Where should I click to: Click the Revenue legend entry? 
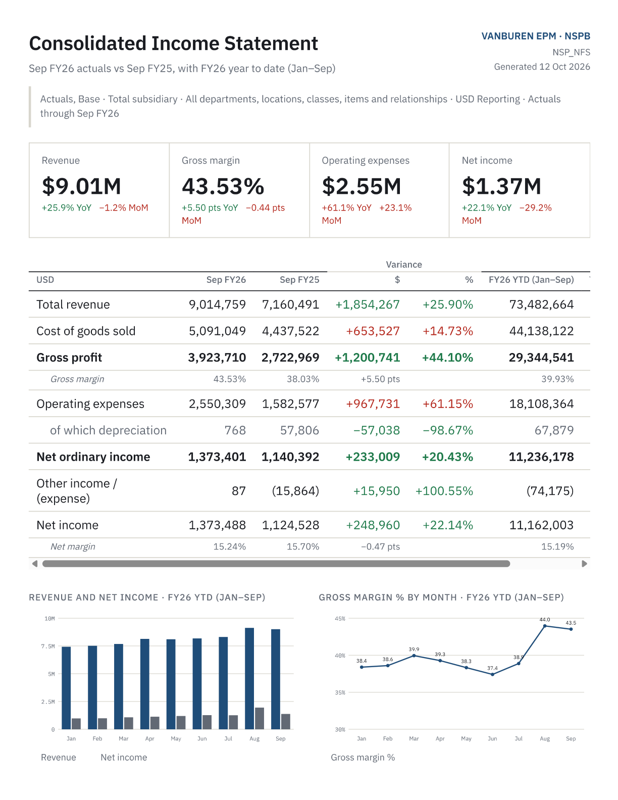click(59, 758)
